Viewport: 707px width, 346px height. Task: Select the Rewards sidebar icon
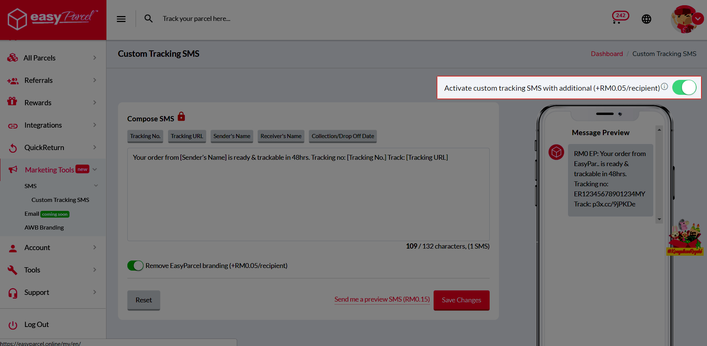[13, 103]
